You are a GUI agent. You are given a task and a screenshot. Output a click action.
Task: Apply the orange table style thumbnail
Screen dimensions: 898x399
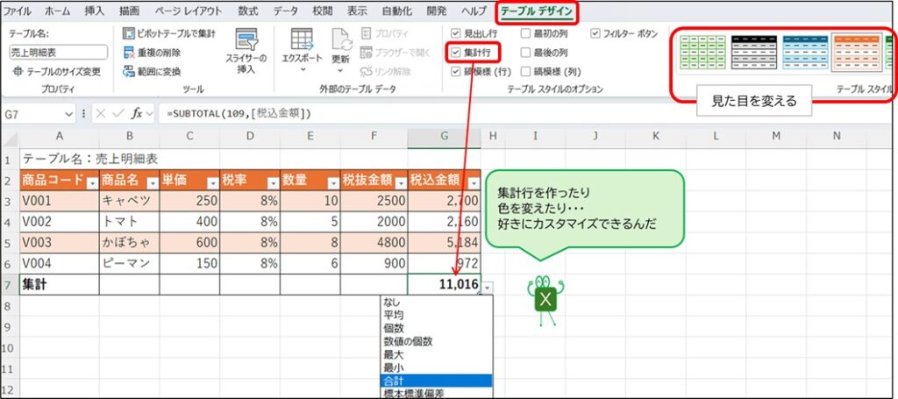pos(857,52)
